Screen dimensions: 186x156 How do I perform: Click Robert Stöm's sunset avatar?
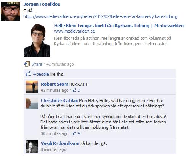click(32, 86)
